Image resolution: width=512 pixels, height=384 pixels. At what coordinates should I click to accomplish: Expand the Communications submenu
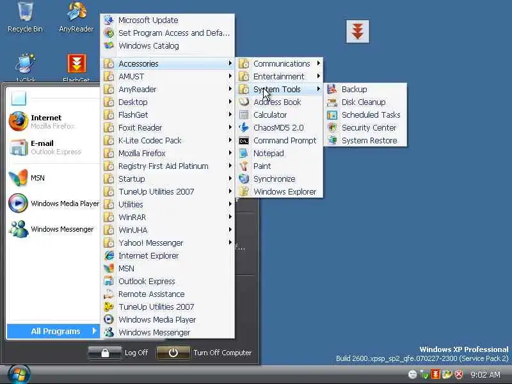[279, 63]
